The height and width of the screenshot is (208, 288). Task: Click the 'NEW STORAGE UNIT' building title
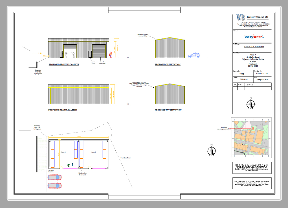[x=254, y=47]
